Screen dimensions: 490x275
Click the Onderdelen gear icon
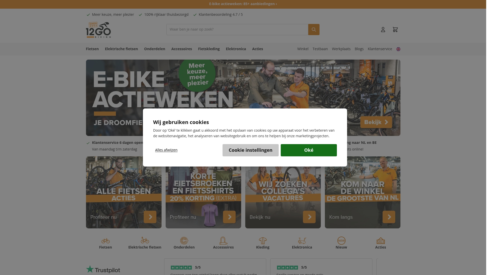pos(184,240)
